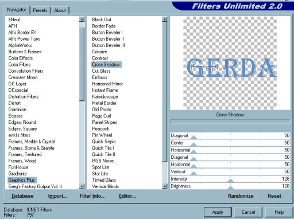Click the category list scroll-up arrow
This screenshot has height=219, width=294.
click(82, 19)
